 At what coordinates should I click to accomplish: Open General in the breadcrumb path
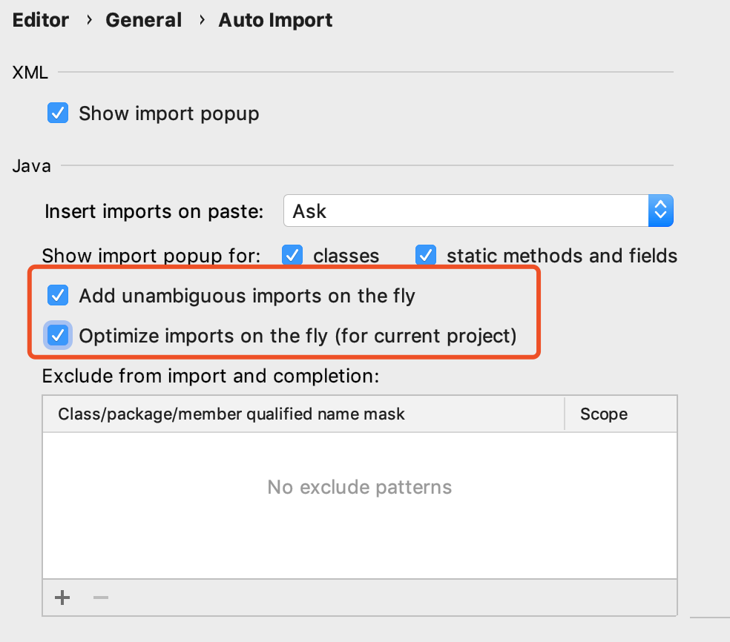pos(143,20)
